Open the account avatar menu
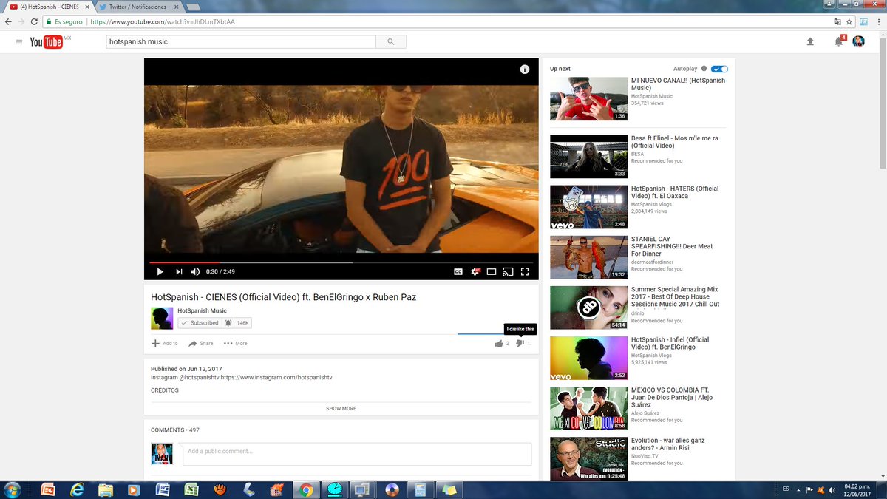The width and height of the screenshot is (887, 499). click(x=859, y=42)
